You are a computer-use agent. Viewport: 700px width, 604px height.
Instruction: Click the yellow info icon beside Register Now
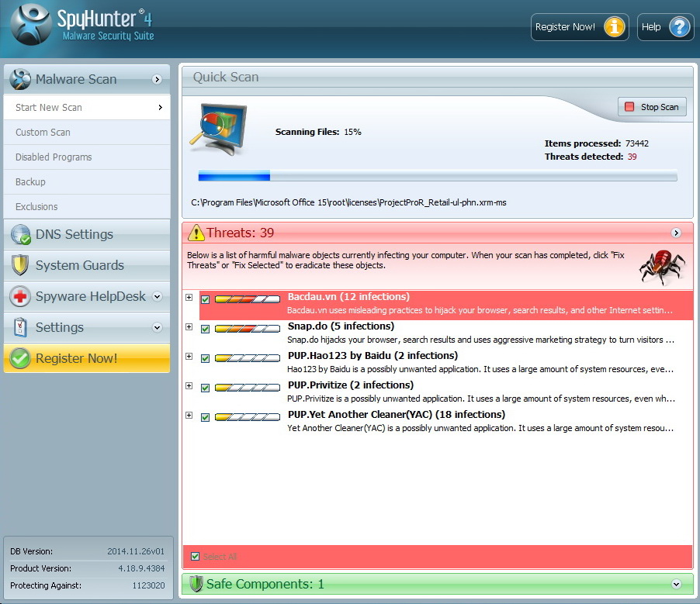tap(615, 27)
